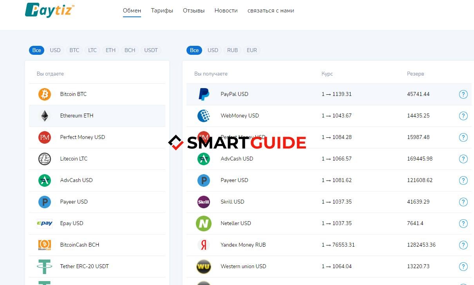Go to Тарифы page
This screenshot has width=474, height=285.
pyautogui.click(x=162, y=11)
